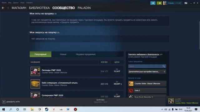Viewport: 200px width, 112px height.
Task: Sort by КОЛ-ВО column header
Action: (104, 62)
